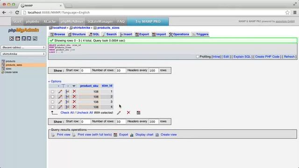Open the Recent tables dropdown
The image size is (299, 168).
[x=23, y=47]
